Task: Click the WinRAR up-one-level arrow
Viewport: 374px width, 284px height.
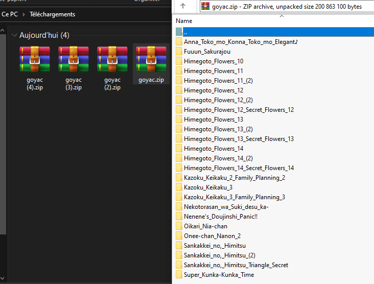Action: (x=183, y=6)
